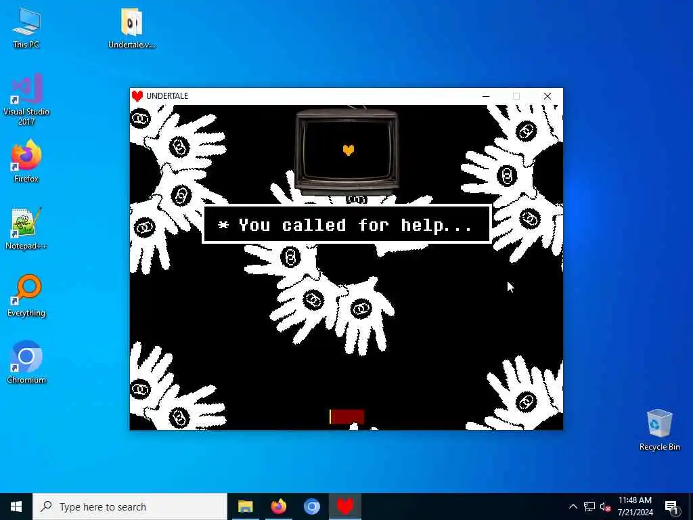Open File Explorer from the taskbar

click(245, 506)
